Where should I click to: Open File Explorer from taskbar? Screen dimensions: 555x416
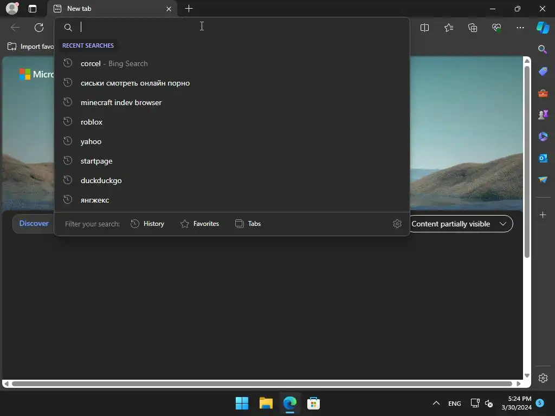pyautogui.click(x=266, y=403)
